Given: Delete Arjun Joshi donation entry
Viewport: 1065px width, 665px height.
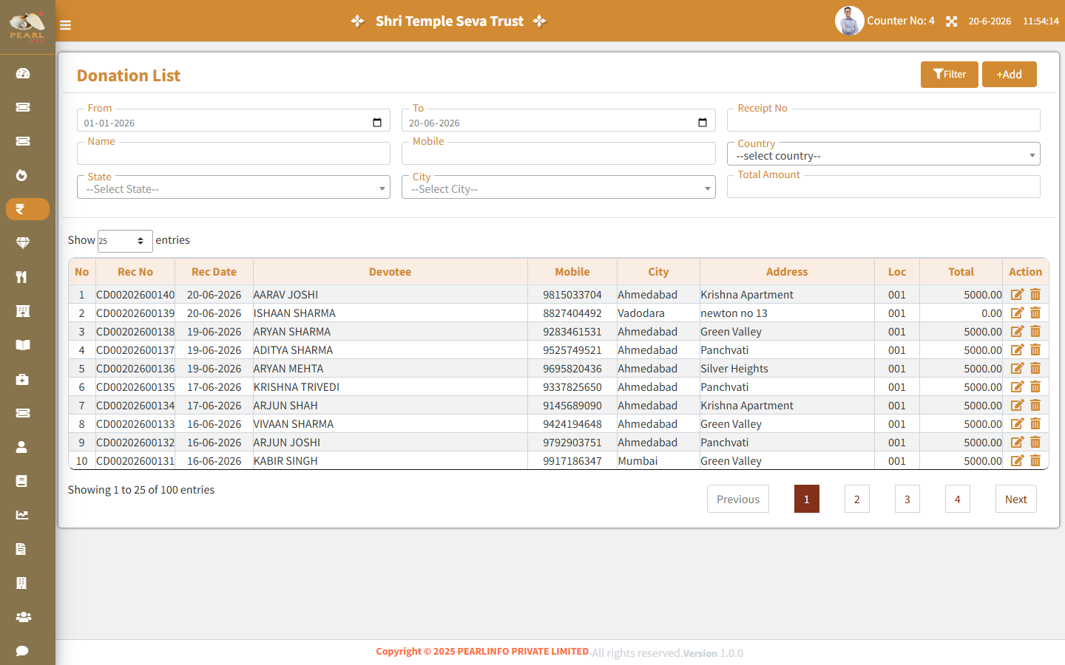Looking at the screenshot, I should click(x=1035, y=442).
